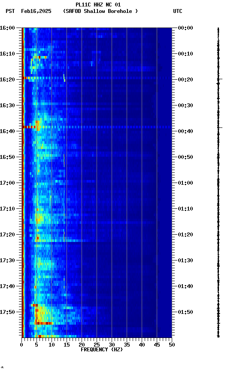This screenshot has height=372, width=237.
Task: Click the 17:00 PST time label
Action: pos(7,183)
